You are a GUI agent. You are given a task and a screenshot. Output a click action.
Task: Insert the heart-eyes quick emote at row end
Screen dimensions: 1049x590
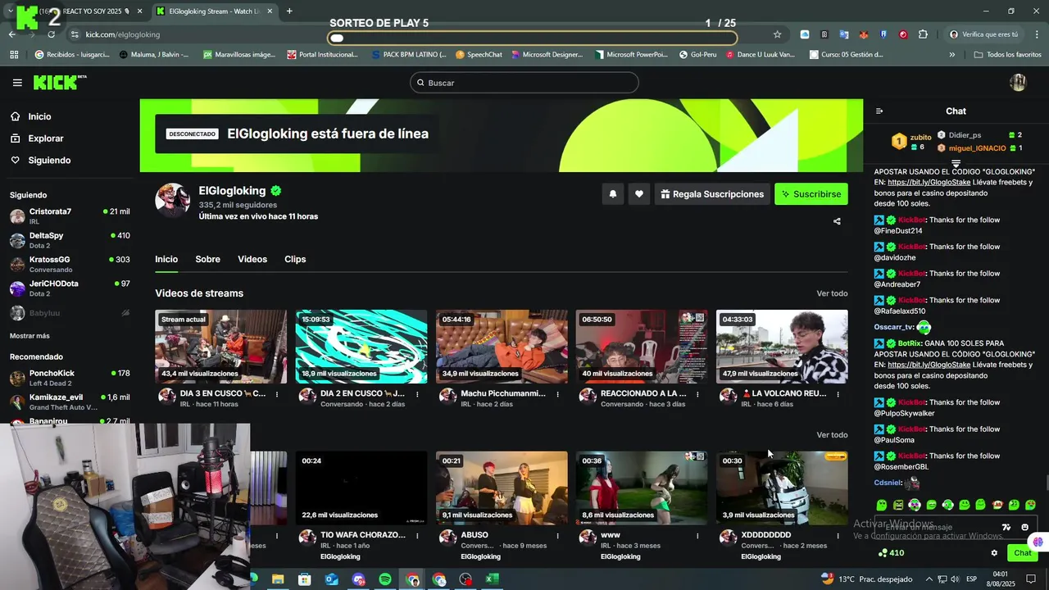(1030, 505)
